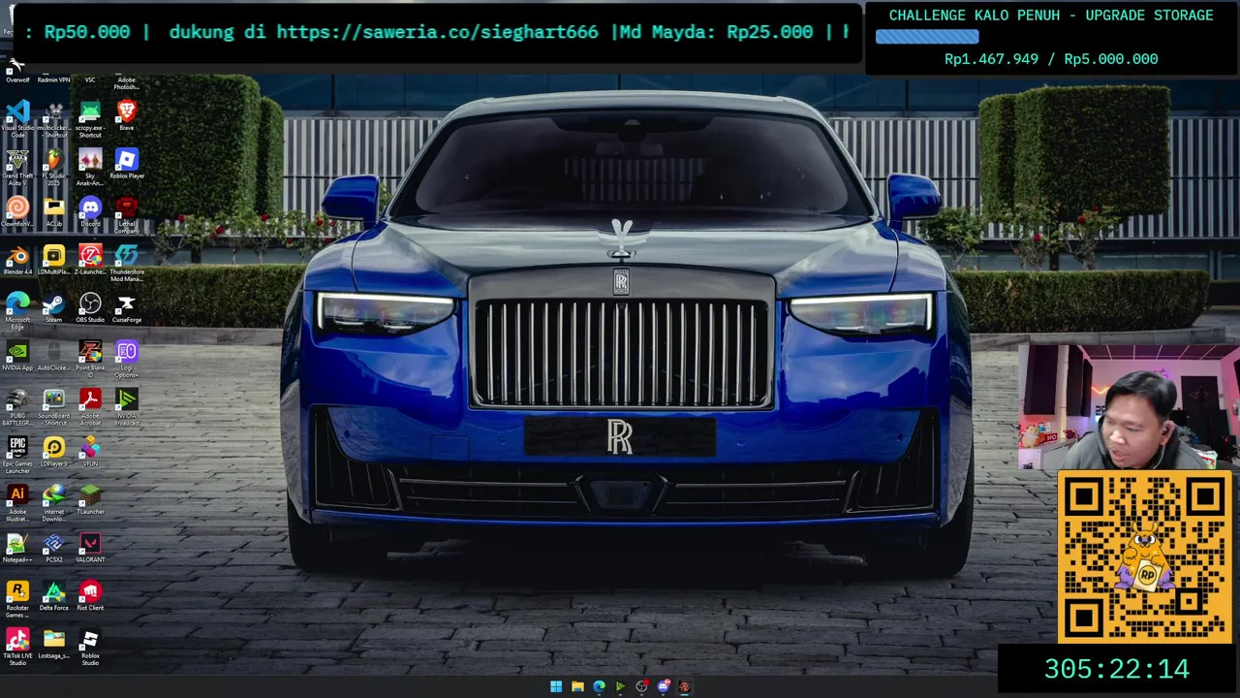This screenshot has height=698, width=1240.
Task: Open Clownfish voice changer icon
Action: [17, 210]
